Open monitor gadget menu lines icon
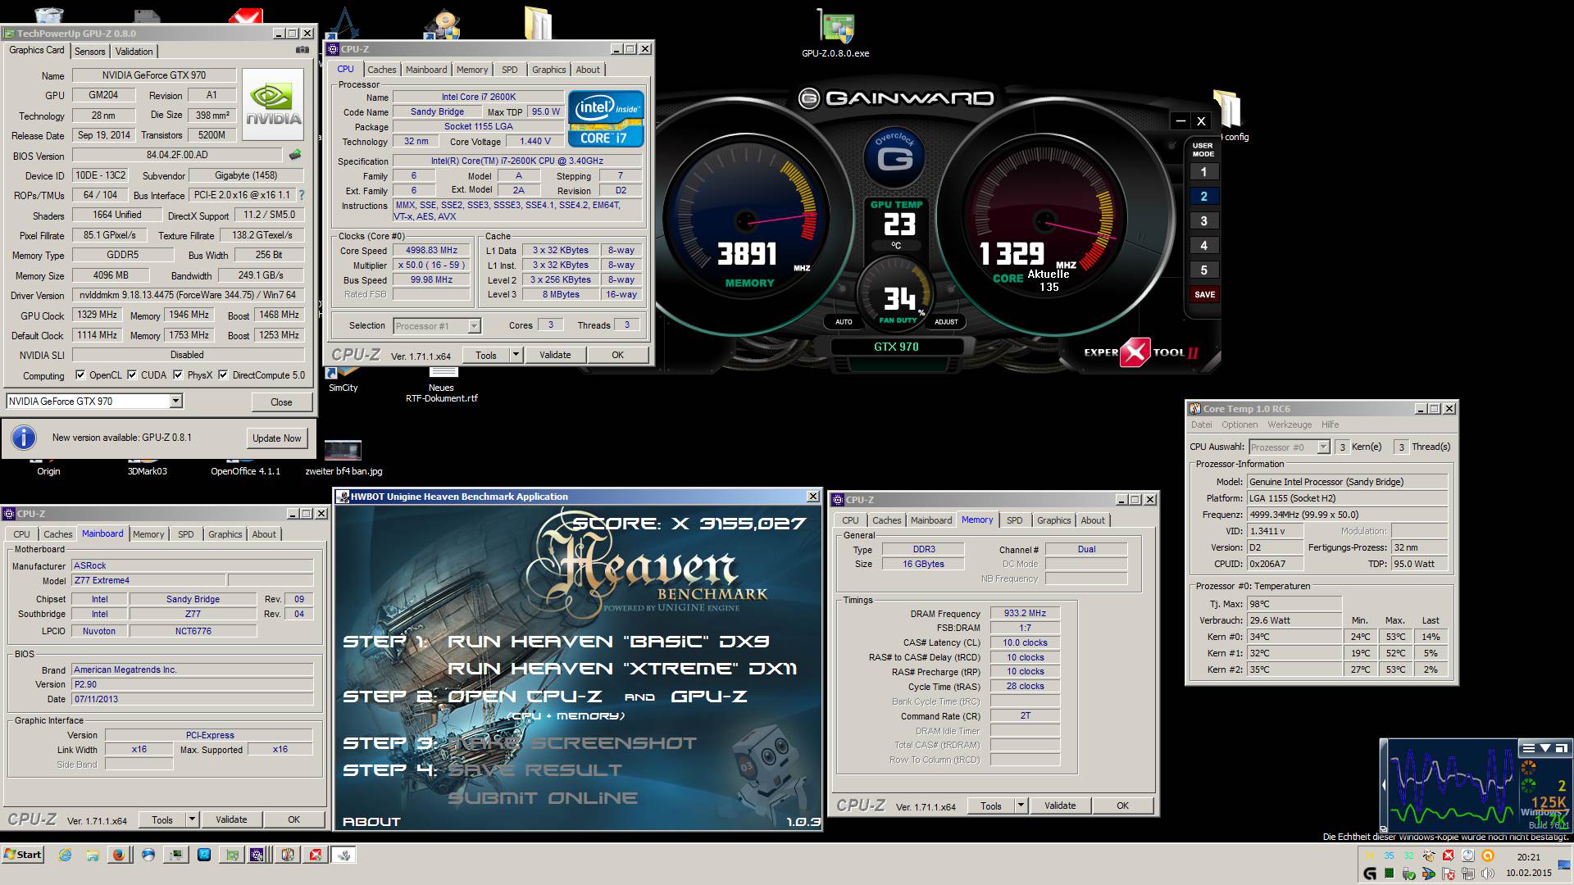The width and height of the screenshot is (1574, 885). coord(1529,748)
